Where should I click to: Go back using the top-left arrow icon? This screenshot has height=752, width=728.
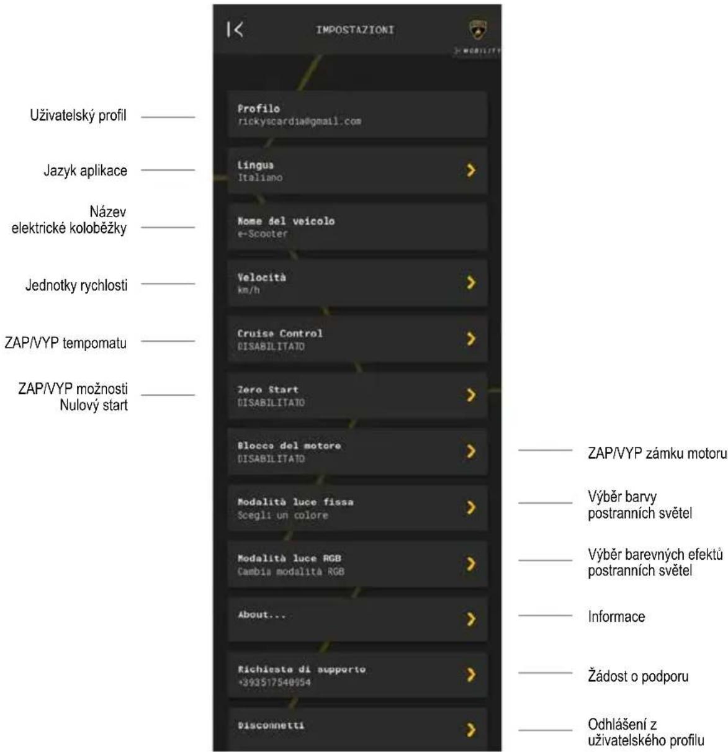(235, 29)
